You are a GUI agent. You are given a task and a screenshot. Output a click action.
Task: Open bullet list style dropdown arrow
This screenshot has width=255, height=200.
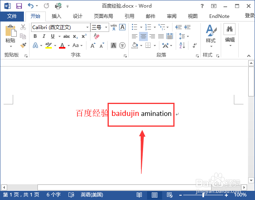141,27
